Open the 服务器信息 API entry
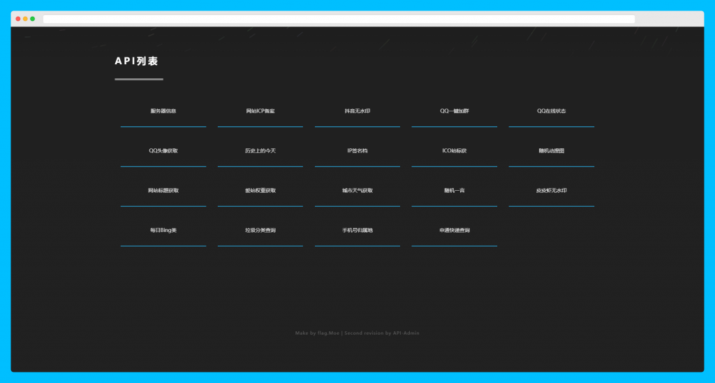This screenshot has width=715, height=383. (163, 111)
